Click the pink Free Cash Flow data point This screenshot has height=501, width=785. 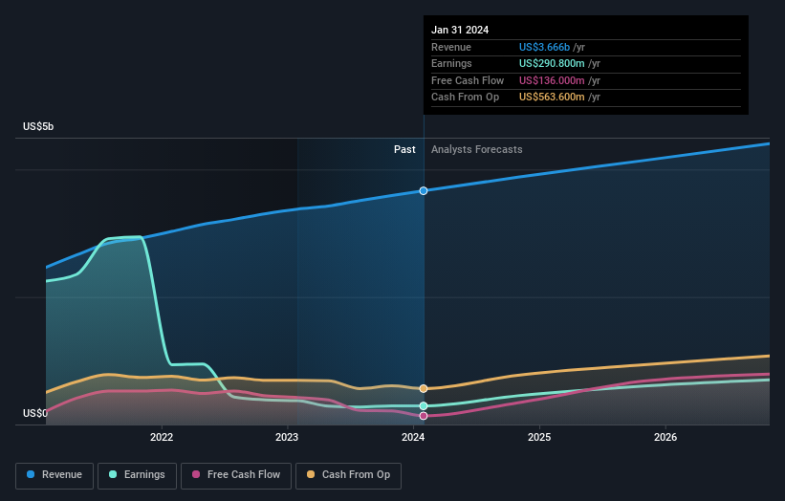[x=424, y=416]
